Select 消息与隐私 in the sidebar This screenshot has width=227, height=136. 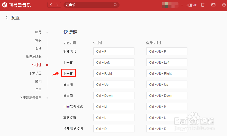(34, 57)
